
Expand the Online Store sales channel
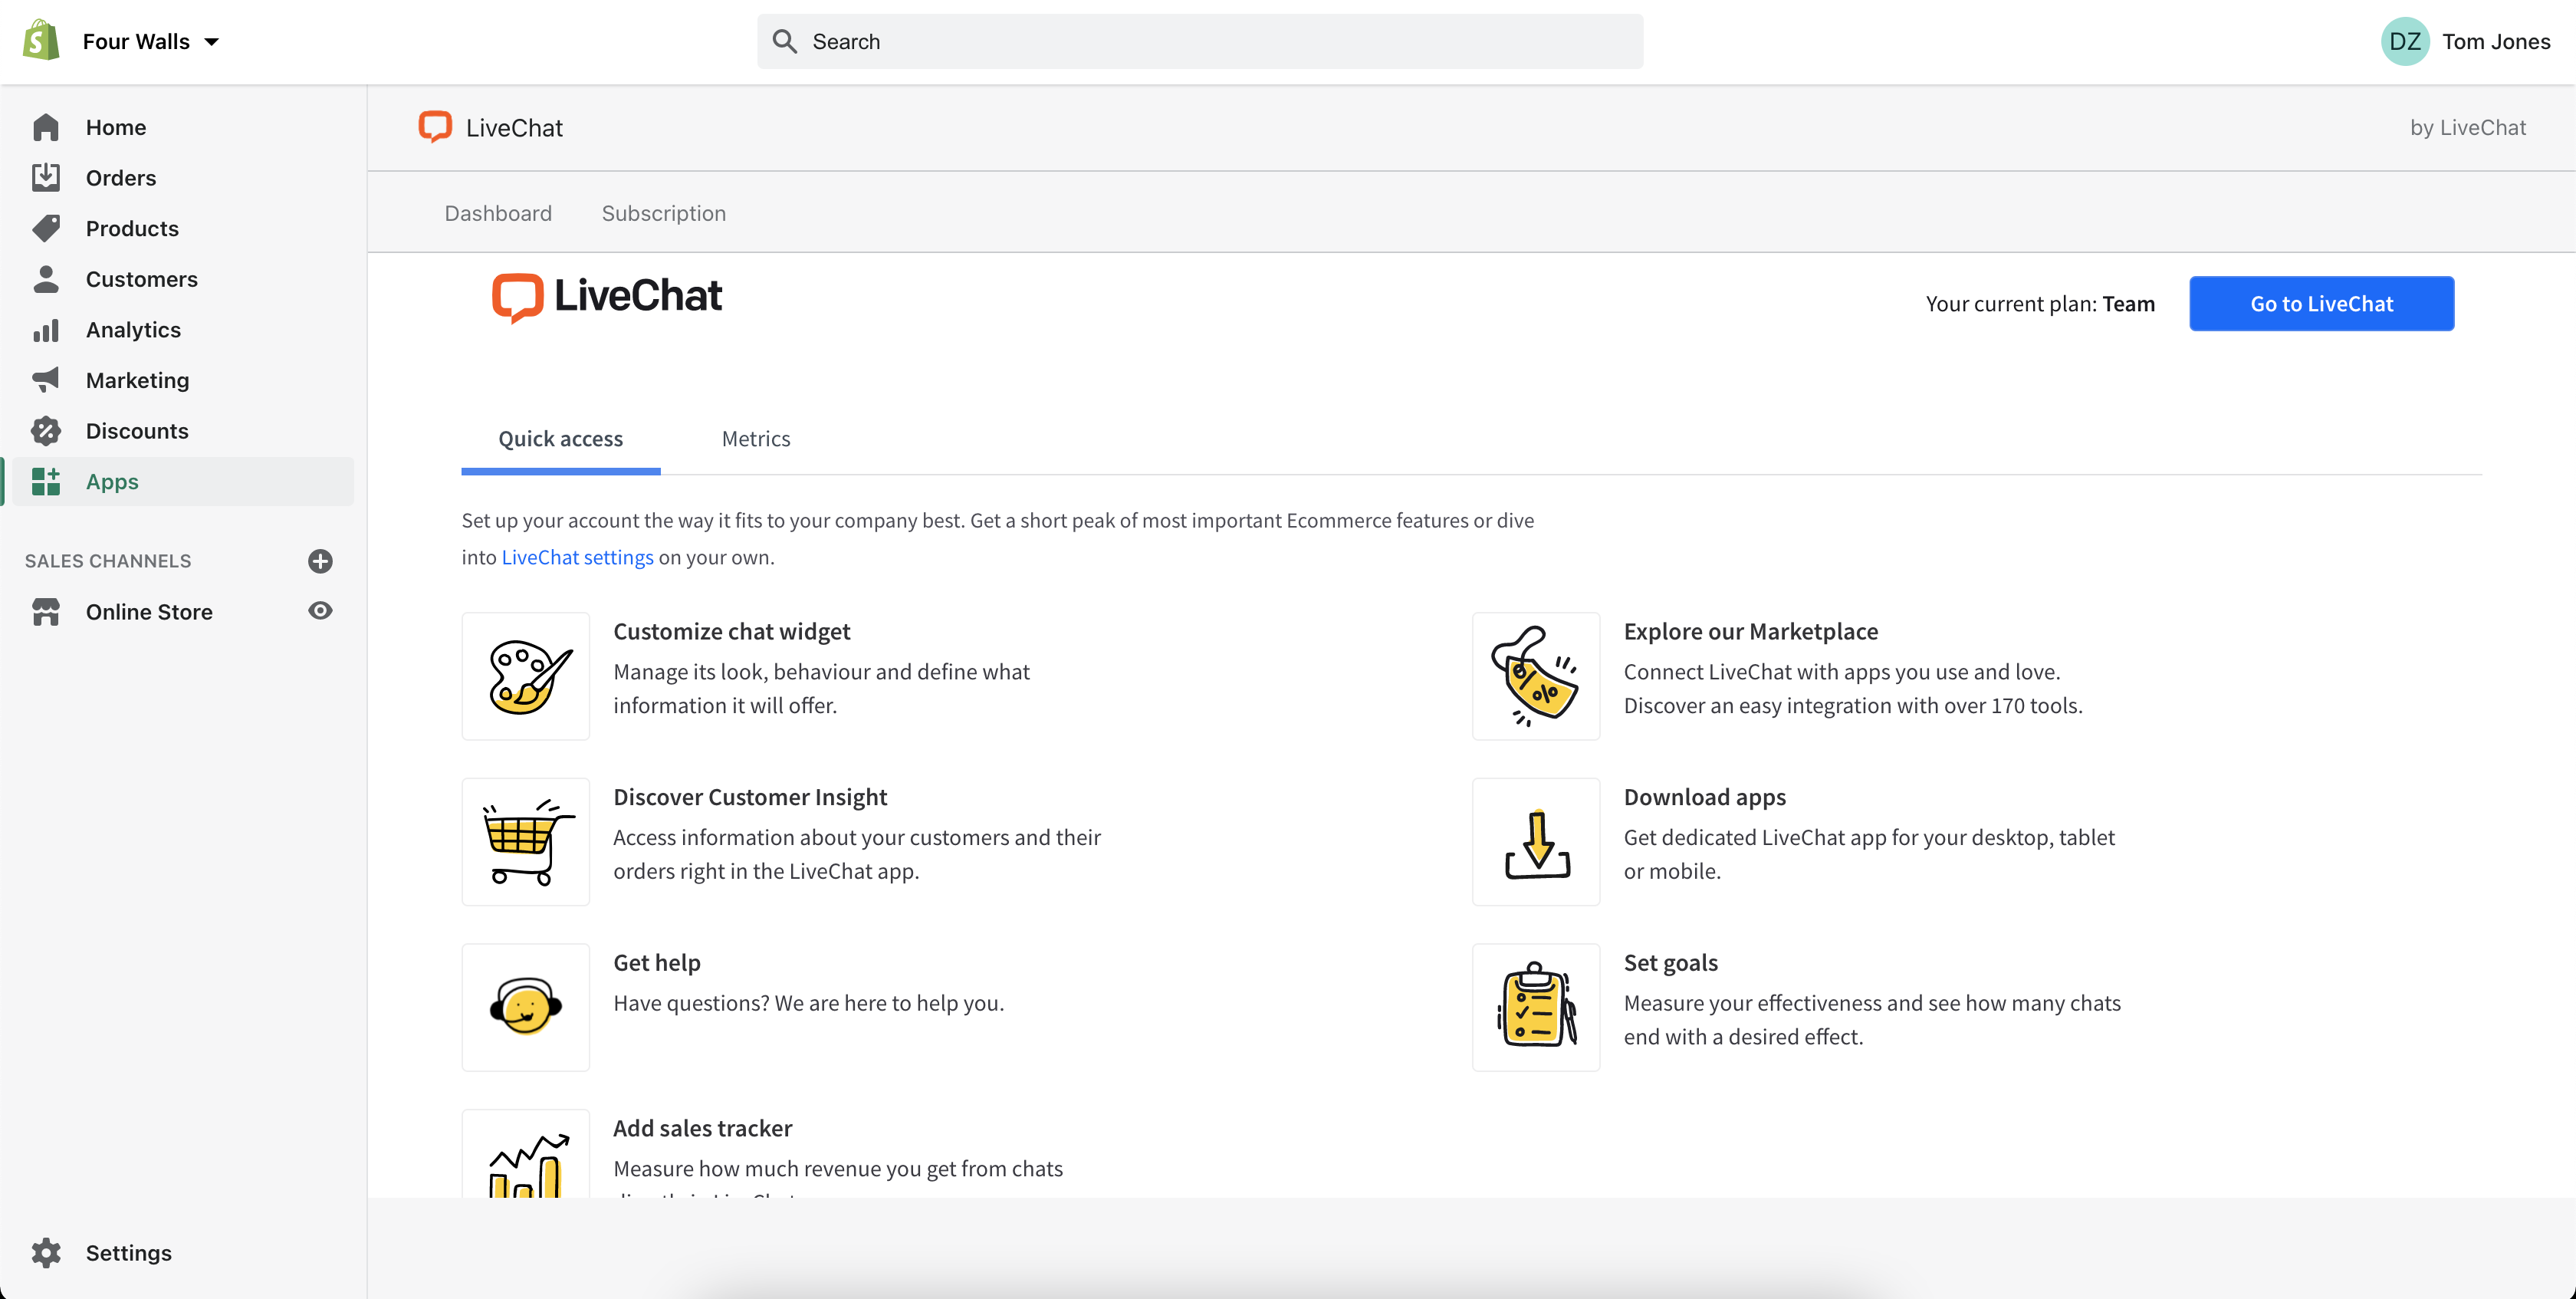[x=149, y=610]
